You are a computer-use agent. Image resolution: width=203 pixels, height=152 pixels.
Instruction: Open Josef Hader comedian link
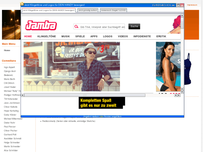point(10,87)
